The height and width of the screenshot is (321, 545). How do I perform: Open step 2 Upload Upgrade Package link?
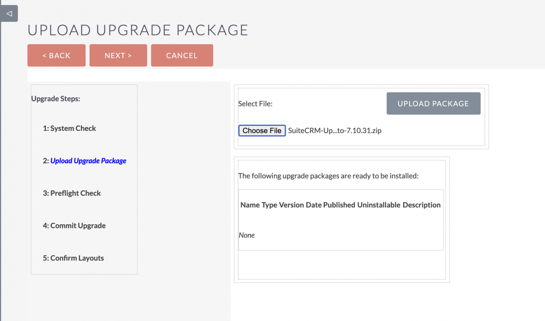click(88, 161)
